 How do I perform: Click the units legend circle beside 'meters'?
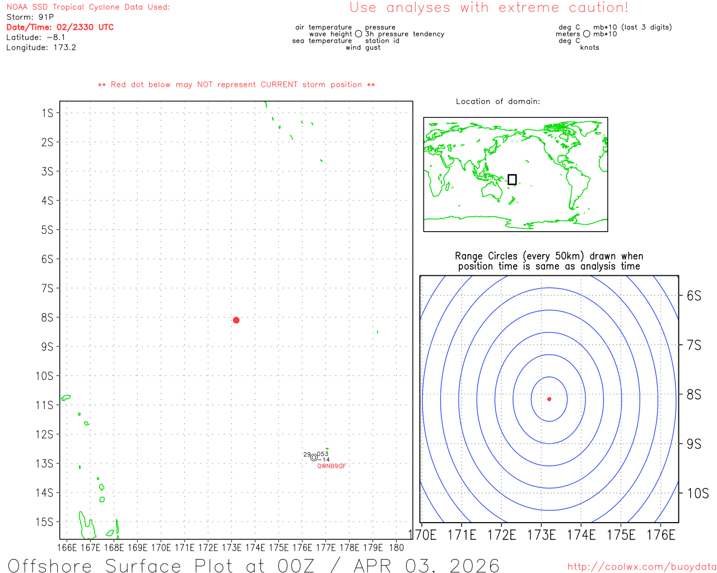[586, 34]
